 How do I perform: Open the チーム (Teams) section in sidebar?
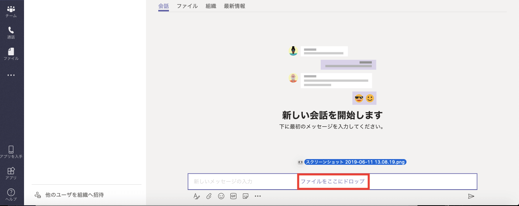click(11, 11)
